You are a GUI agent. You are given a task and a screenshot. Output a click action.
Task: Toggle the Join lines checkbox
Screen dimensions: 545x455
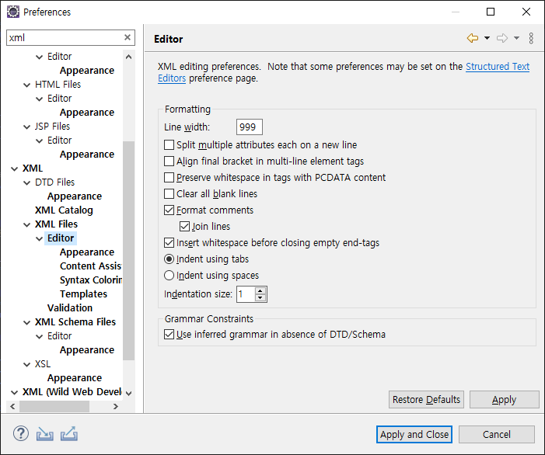[184, 226]
